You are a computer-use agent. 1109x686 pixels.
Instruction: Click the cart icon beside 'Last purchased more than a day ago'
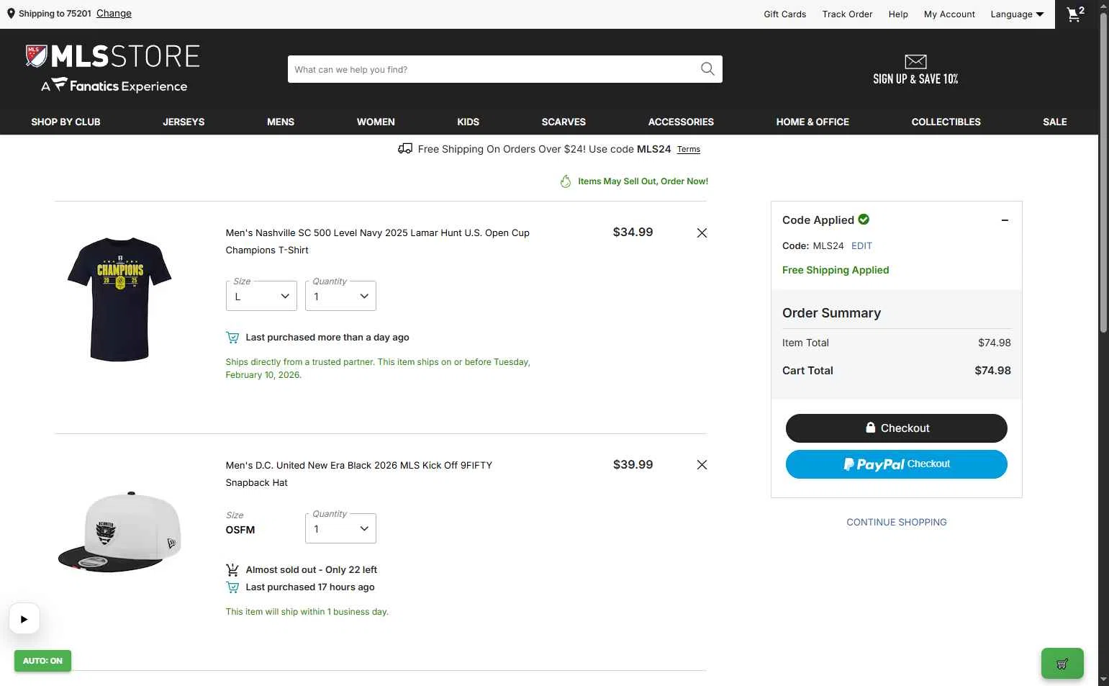click(x=232, y=337)
